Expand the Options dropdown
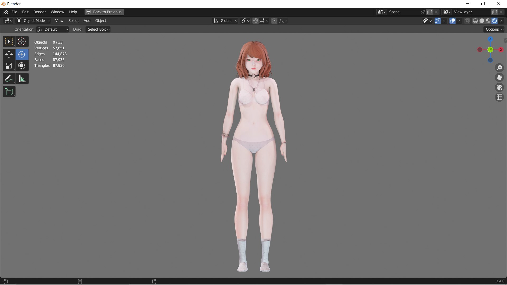The height and width of the screenshot is (285, 507). [494, 29]
